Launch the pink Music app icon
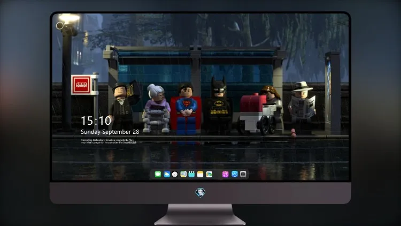This screenshot has height=226, width=401. coord(225,174)
